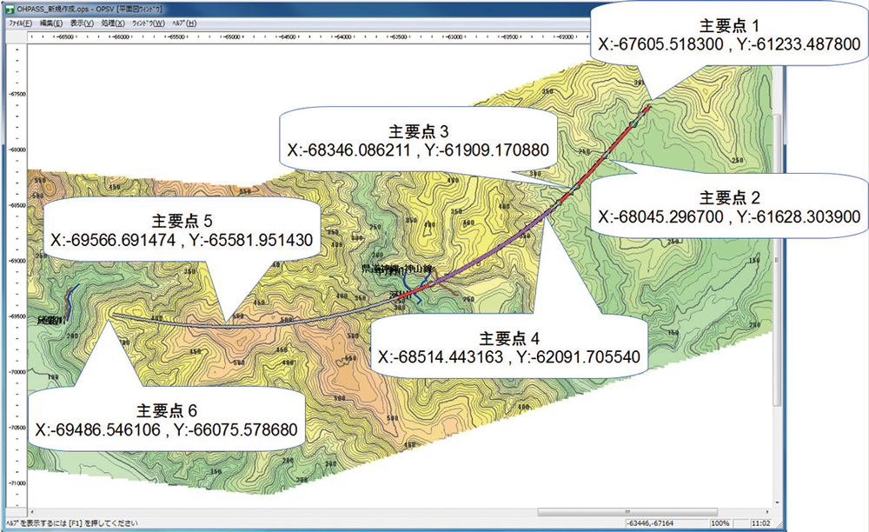Click the horizontal scrollbar thumb
Viewport: 869px width, 532px height.
[627, 512]
